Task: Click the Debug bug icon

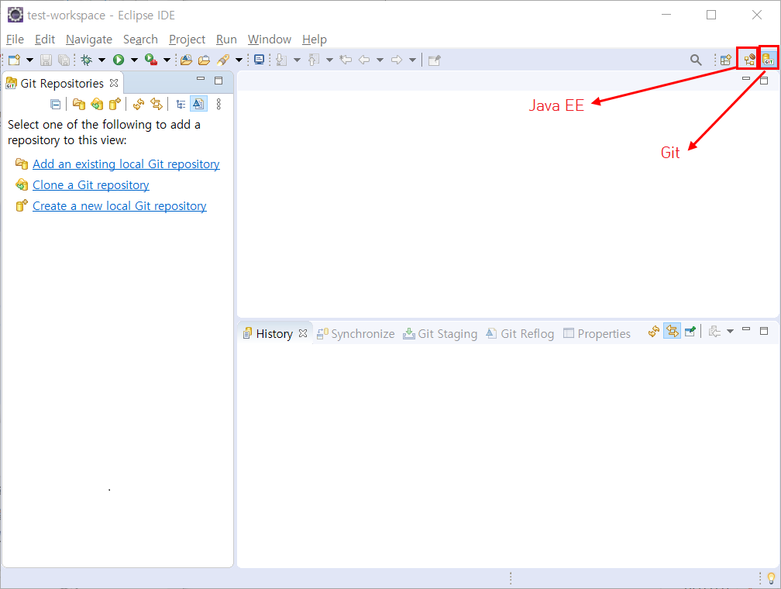Action: tap(87, 60)
